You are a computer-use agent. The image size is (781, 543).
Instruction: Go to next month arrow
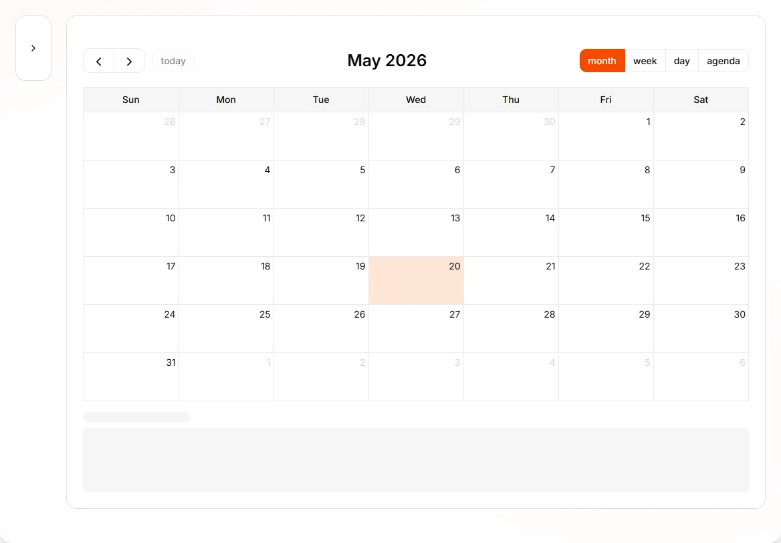tap(130, 61)
